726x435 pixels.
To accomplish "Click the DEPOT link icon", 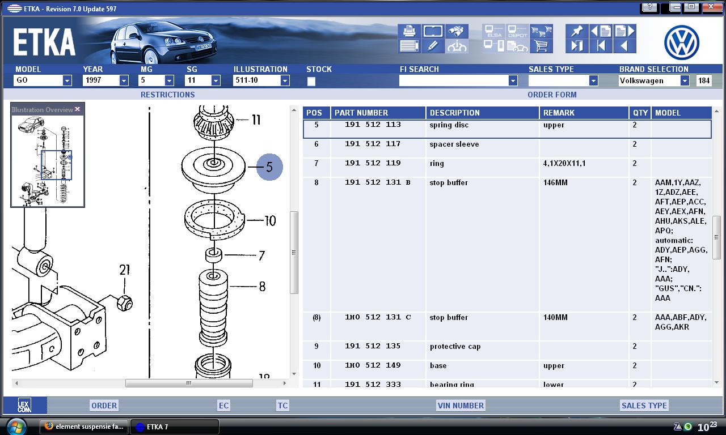I will coord(517,31).
